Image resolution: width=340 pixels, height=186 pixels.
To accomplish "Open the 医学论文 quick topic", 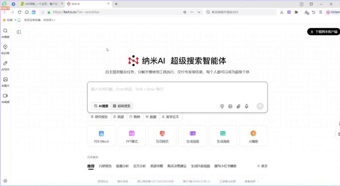I will point(171,117).
